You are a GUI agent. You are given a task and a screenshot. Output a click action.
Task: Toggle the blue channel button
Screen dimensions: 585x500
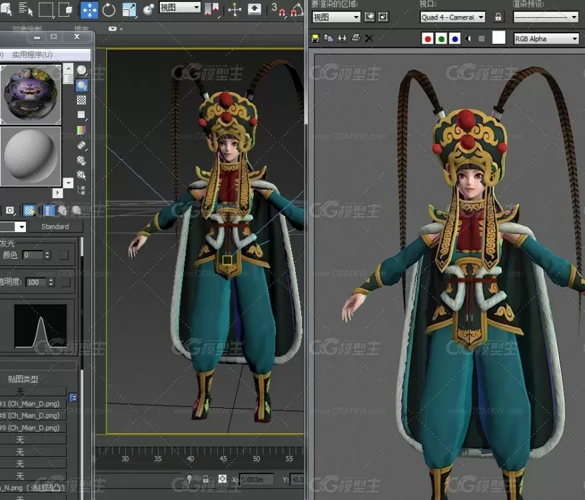pyautogui.click(x=455, y=39)
